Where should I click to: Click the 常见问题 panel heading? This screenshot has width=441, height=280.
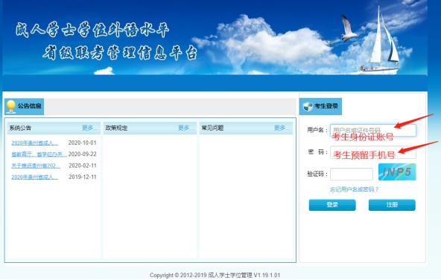(x=212, y=128)
